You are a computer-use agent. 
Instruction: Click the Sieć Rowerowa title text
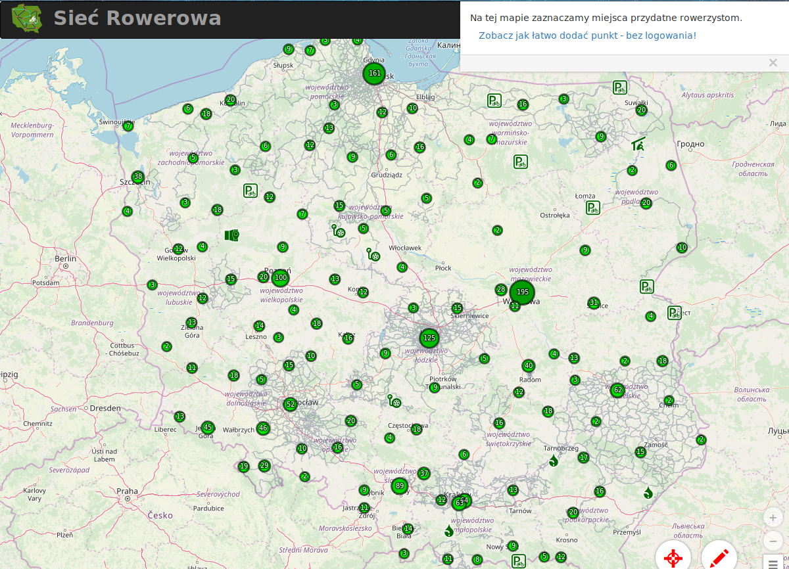[137, 18]
